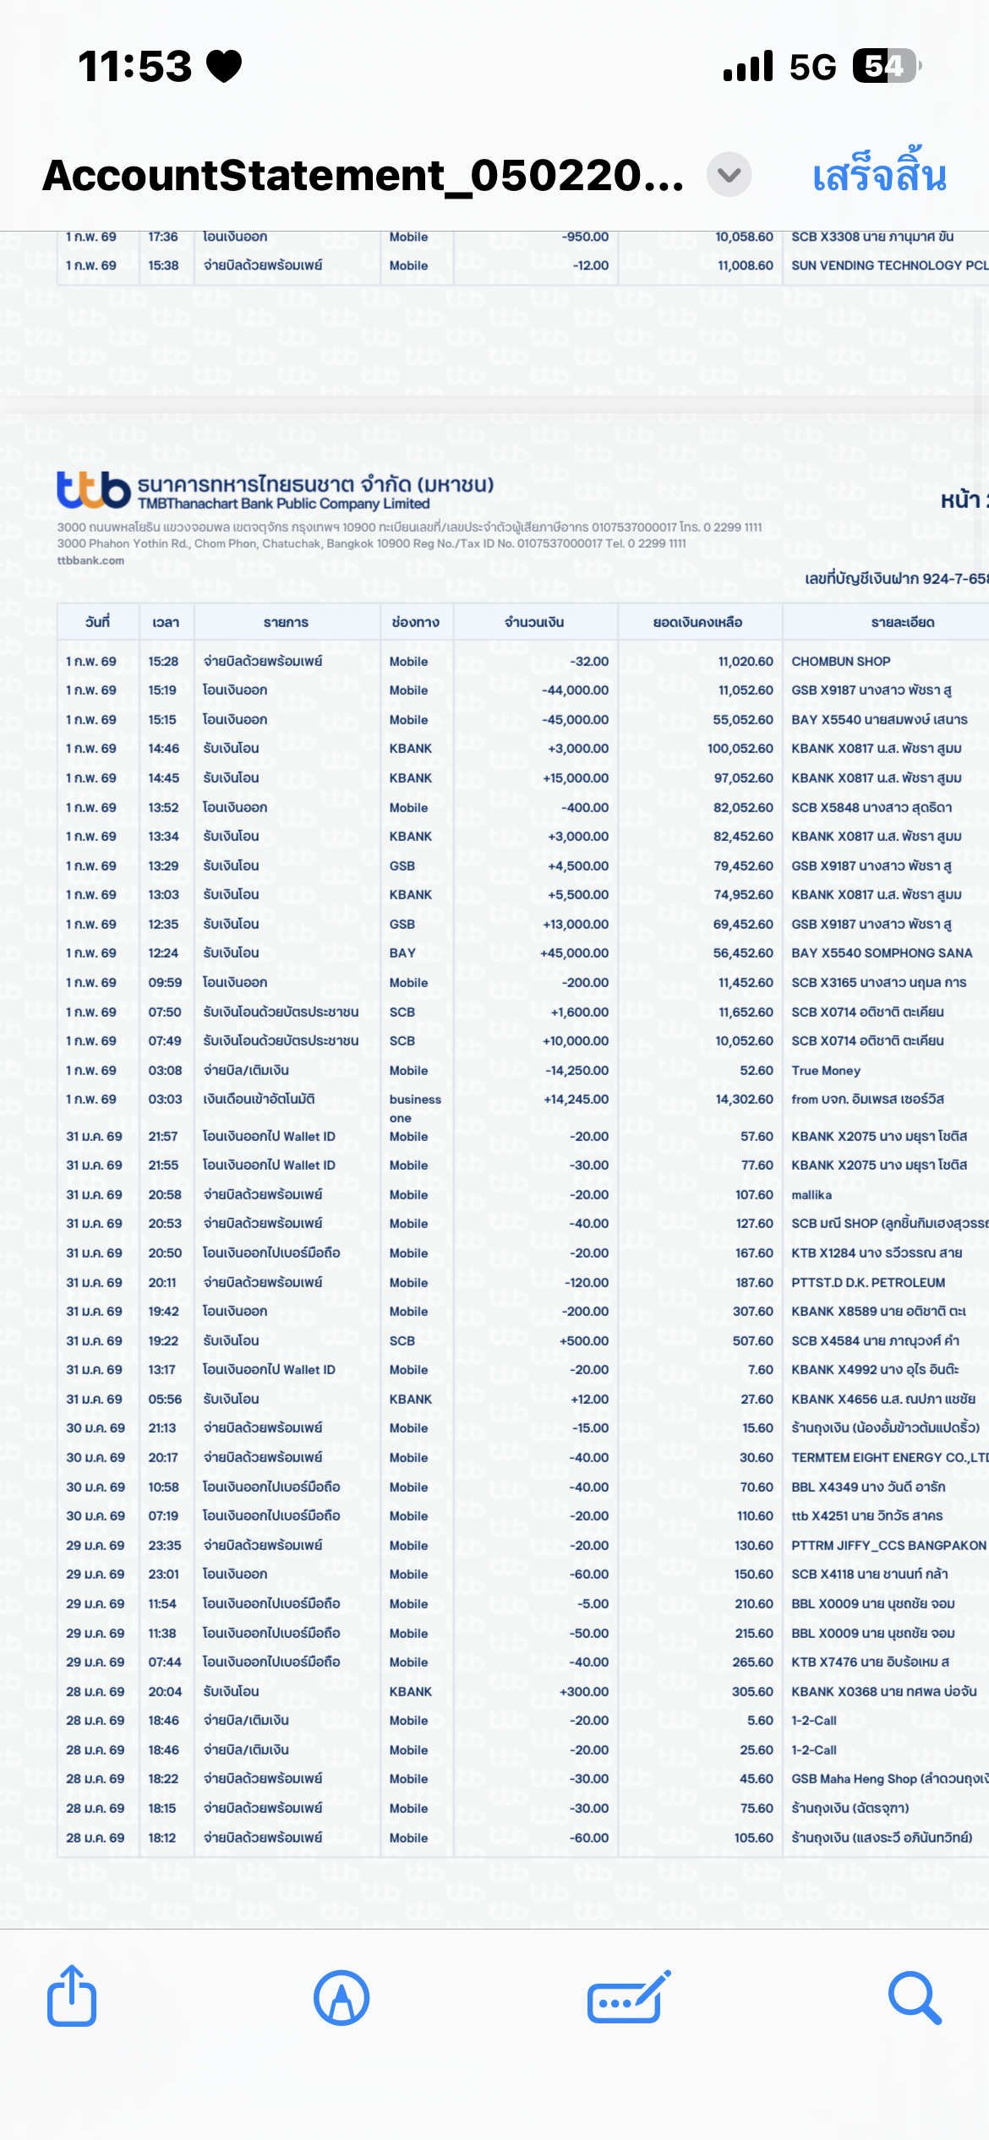Screen dimensions: 989x2140
Task: Tap the ttb bank logo
Action: (94, 490)
